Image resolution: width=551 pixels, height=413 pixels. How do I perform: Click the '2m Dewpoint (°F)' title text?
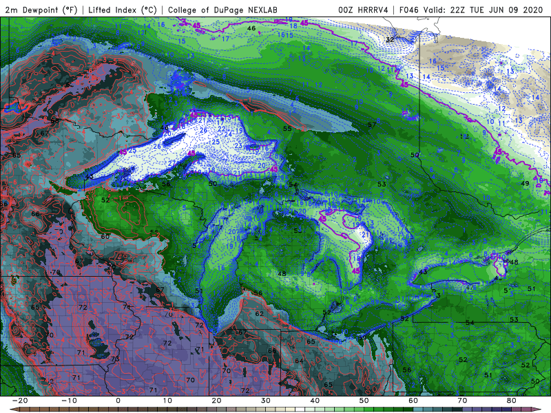point(41,10)
